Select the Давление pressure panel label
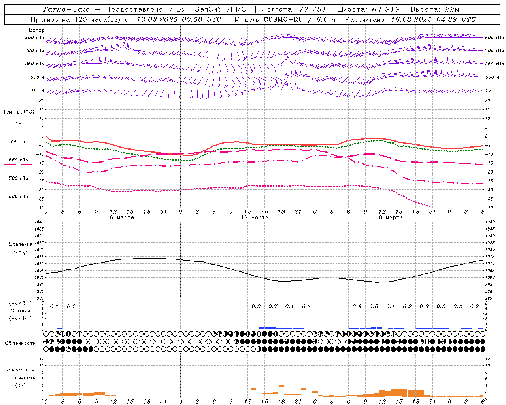This screenshot has height=405, width=506. click(21, 244)
